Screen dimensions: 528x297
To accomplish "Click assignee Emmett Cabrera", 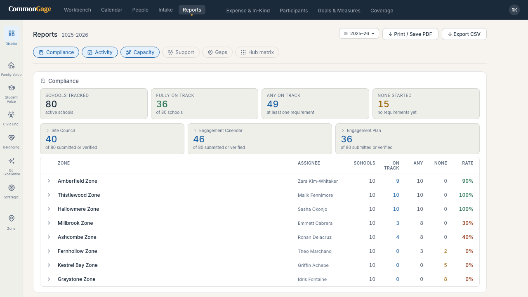I will click(x=315, y=223).
